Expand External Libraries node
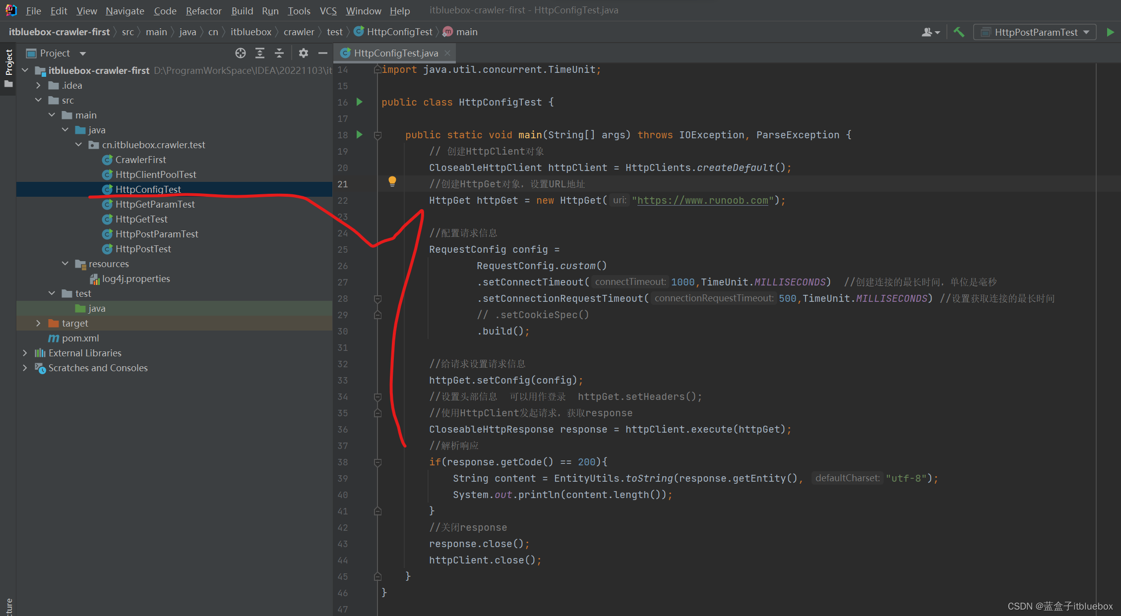This screenshot has width=1121, height=616. (25, 353)
